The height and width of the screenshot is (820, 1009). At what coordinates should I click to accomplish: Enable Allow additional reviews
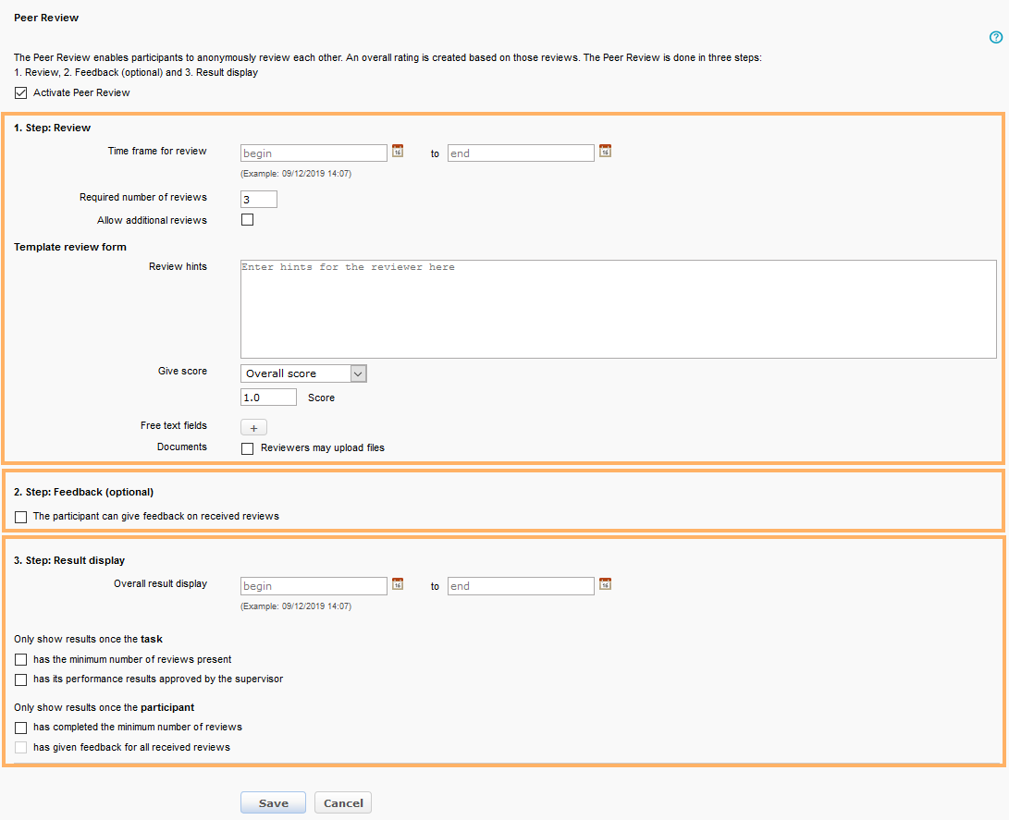[x=246, y=220]
